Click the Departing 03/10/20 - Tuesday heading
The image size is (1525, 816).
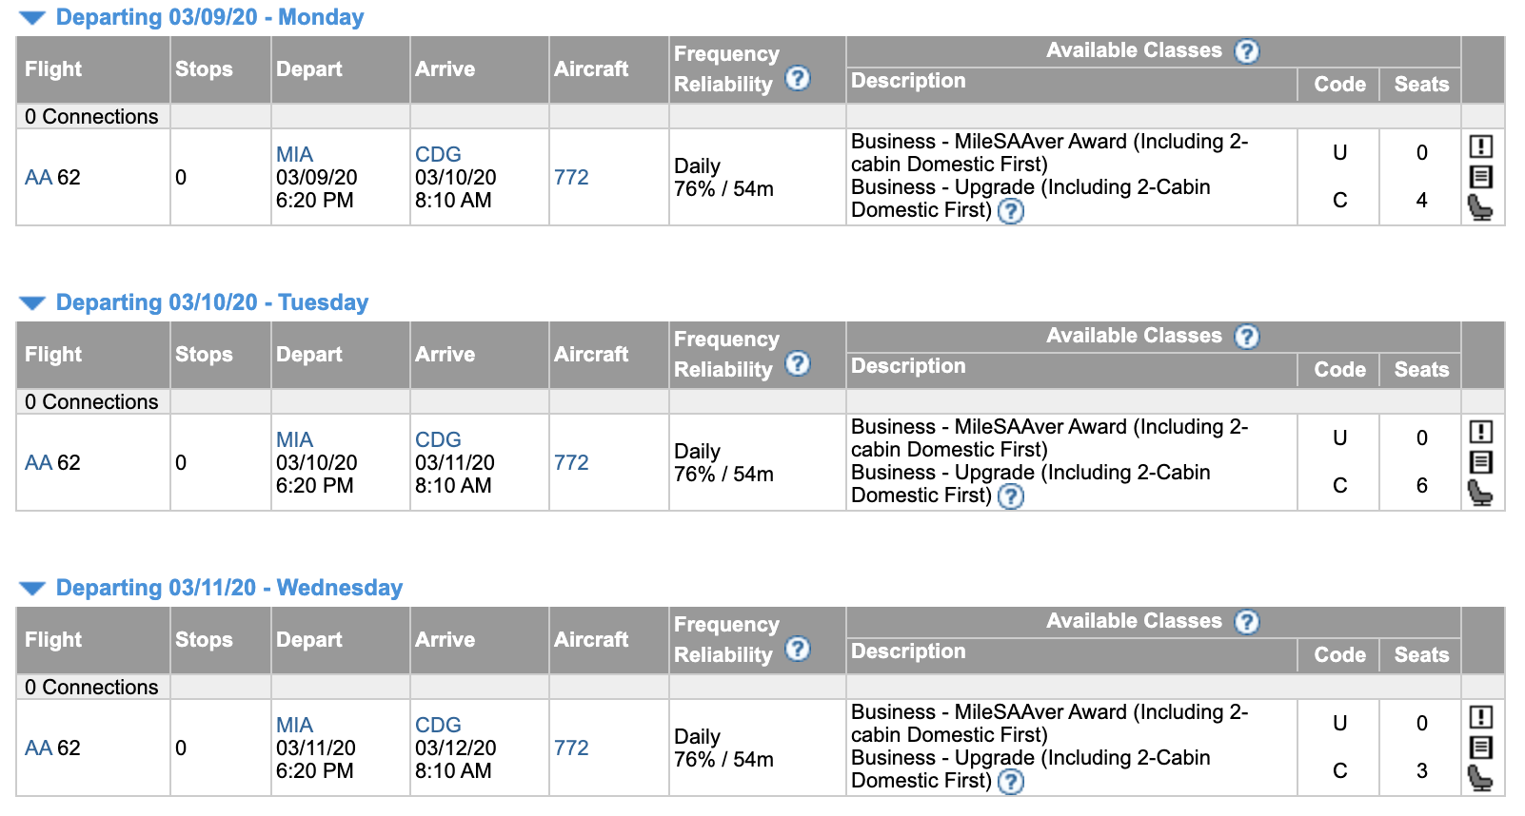[x=211, y=302]
